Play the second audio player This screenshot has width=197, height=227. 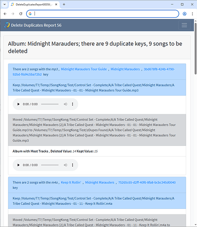[19, 165]
